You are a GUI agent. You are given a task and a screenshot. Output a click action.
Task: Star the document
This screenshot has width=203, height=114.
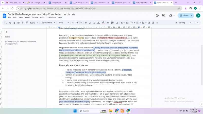pos(65,14)
